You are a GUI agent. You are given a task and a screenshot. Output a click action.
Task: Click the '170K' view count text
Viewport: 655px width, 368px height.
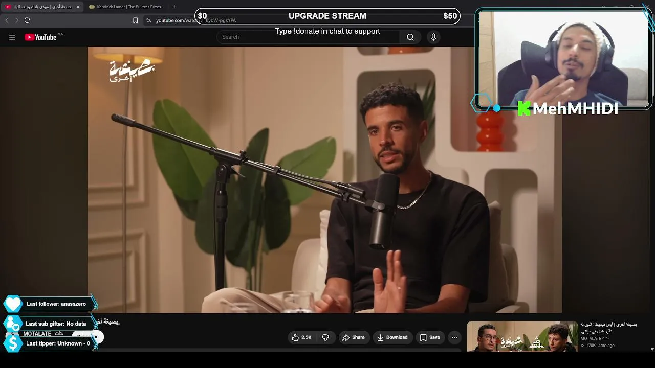pyautogui.click(x=591, y=346)
